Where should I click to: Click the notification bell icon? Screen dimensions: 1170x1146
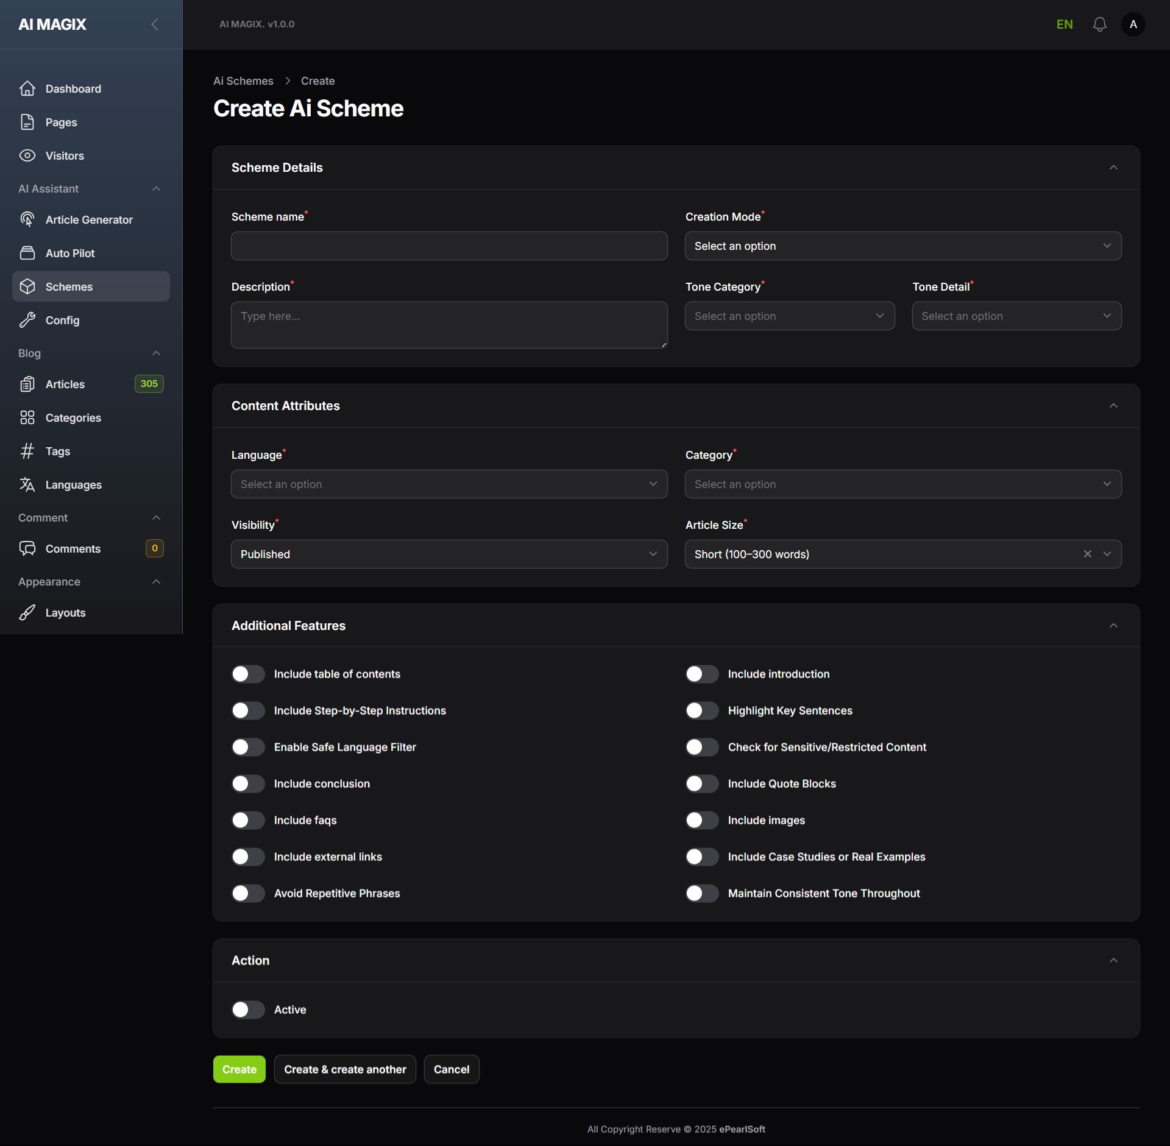[1099, 24]
